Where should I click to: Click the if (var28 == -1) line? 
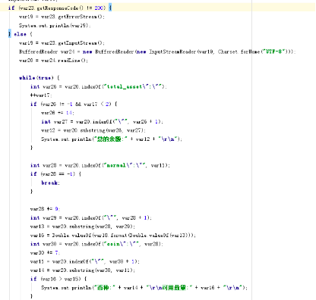[55, 174]
